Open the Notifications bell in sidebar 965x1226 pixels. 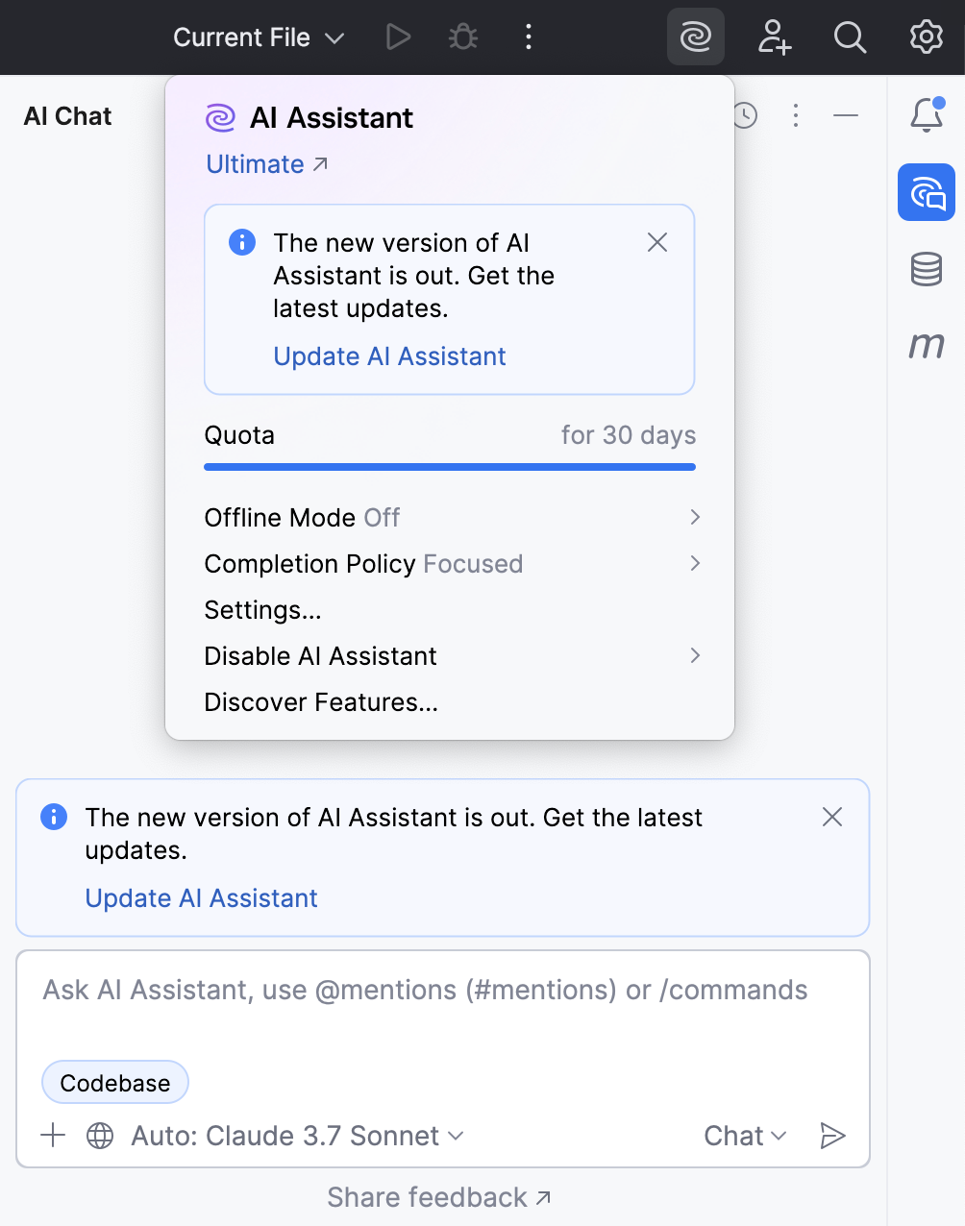tap(927, 115)
